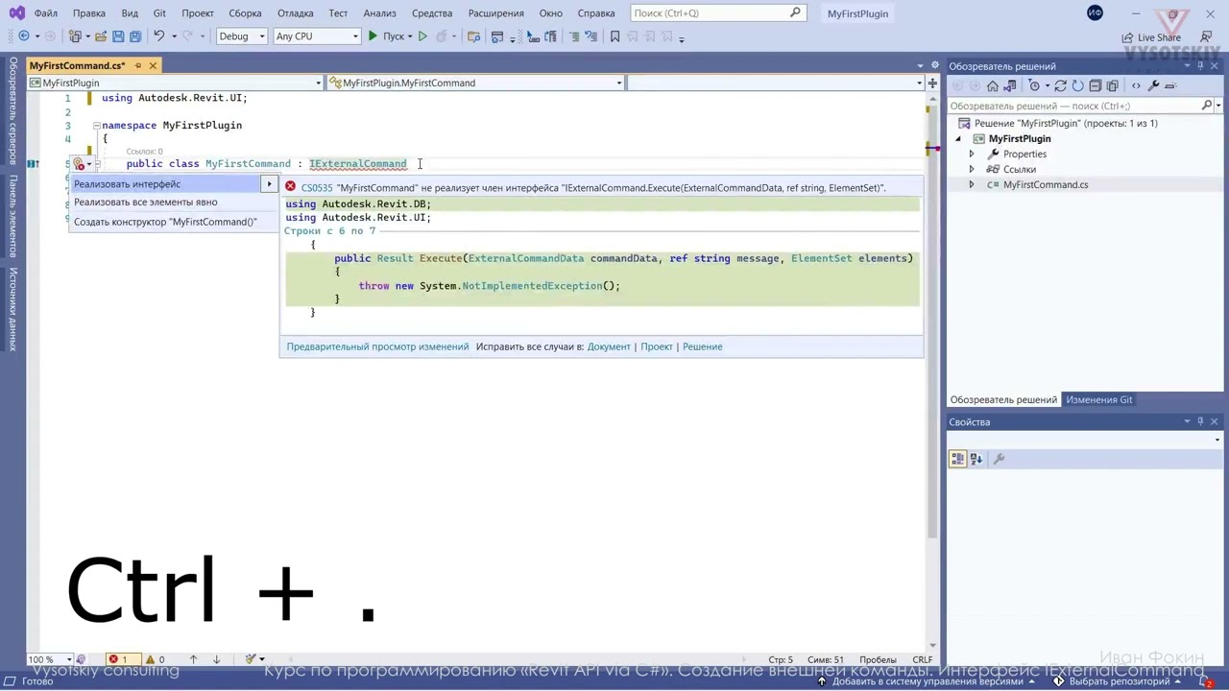Select MyFirstCommand.cs in Solution Explorer
Screen dimensions: 1229x691
tap(1046, 184)
